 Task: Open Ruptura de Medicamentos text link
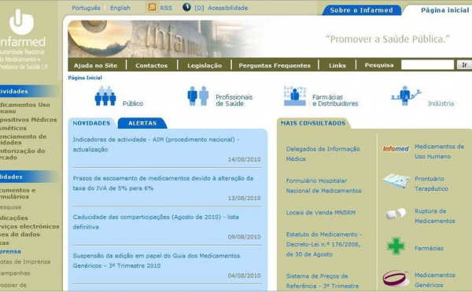pos(435,216)
